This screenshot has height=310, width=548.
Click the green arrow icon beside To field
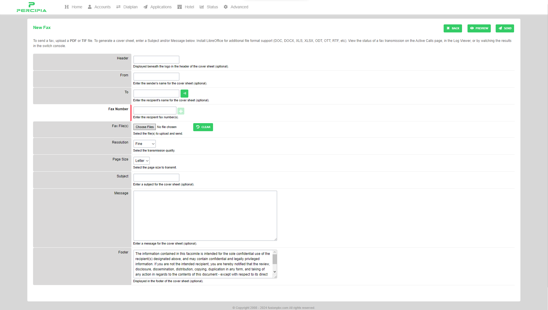[x=185, y=94]
